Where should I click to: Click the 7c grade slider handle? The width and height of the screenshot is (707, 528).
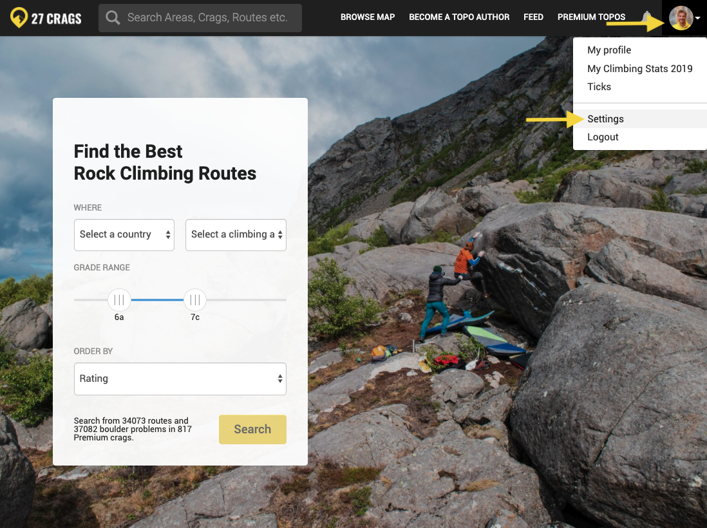click(x=195, y=300)
